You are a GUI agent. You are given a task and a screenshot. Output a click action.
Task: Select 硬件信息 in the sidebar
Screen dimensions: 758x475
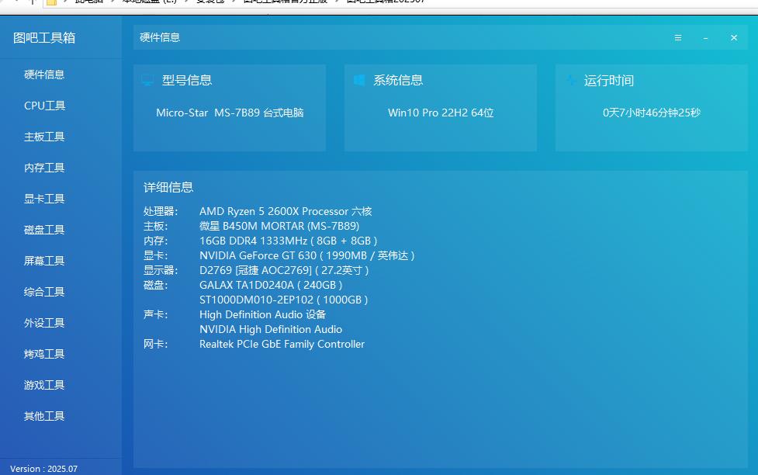tap(44, 75)
